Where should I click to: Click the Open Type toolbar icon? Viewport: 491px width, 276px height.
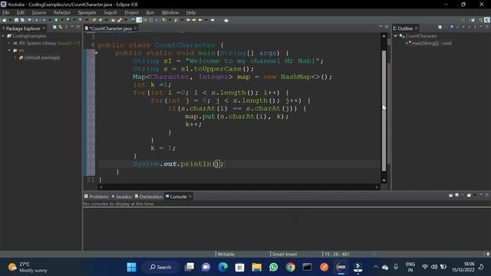pos(113,20)
